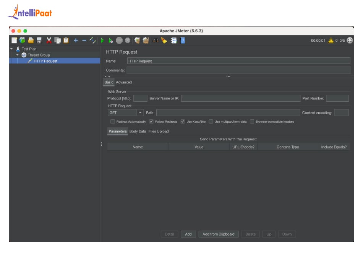Collapse the Test Plan tree node

pyautogui.click(x=11, y=49)
